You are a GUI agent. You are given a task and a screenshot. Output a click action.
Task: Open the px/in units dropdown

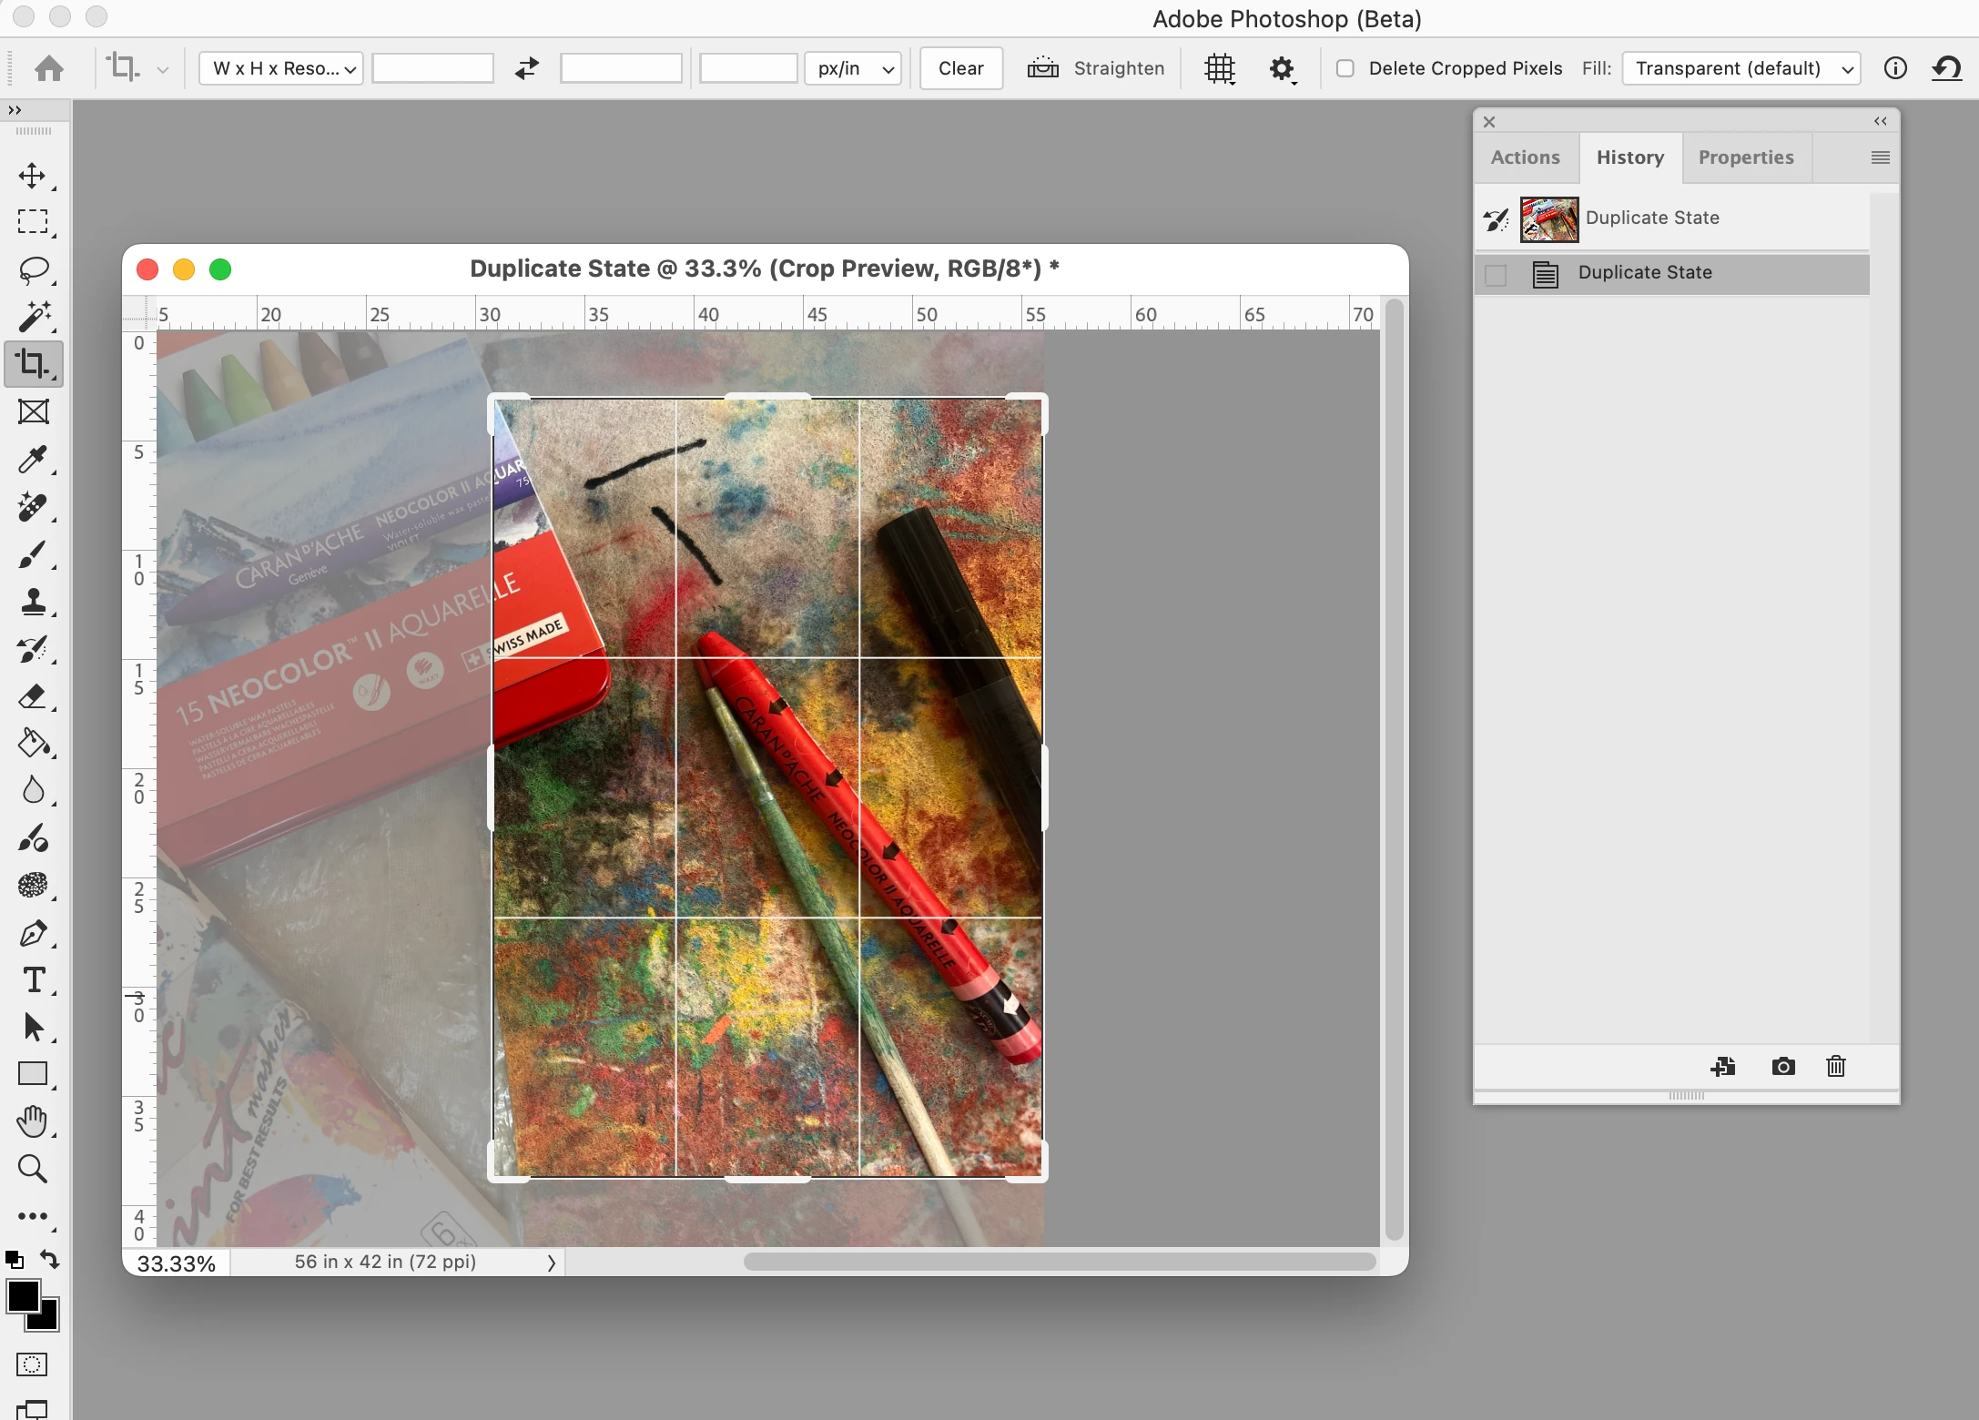tap(853, 68)
